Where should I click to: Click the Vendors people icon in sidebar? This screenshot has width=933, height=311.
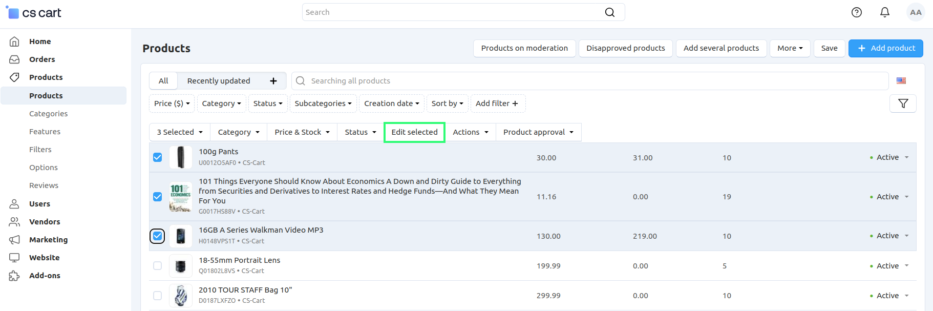coord(14,222)
